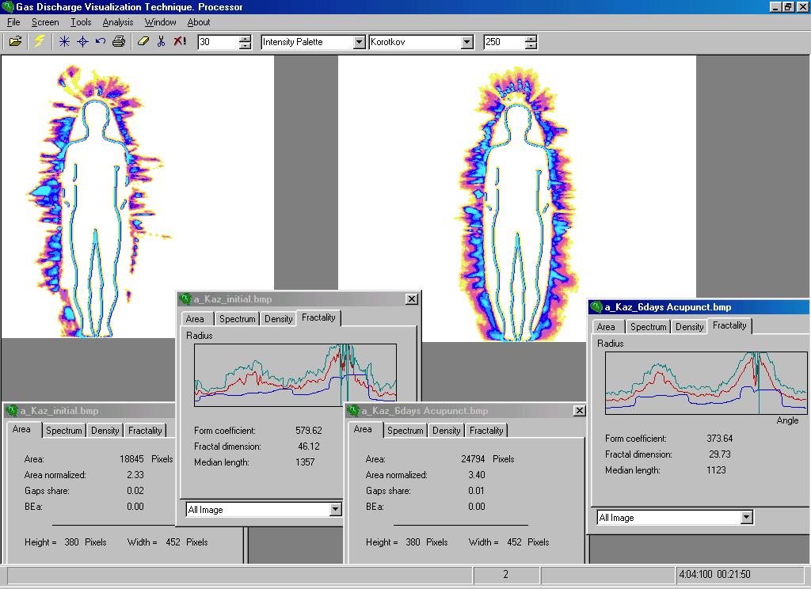Expand All Image dropdown in a_Kaz_initial panel
The width and height of the screenshot is (811, 589).
(335, 509)
